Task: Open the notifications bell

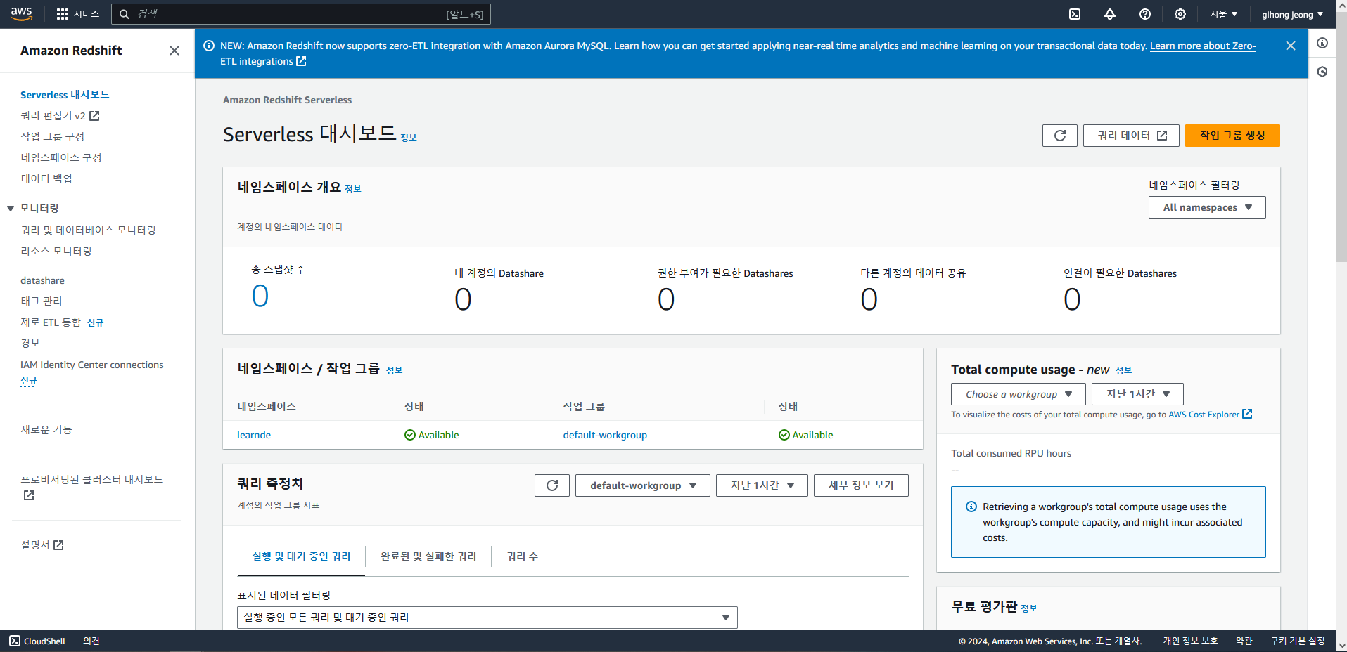Action: [x=1110, y=14]
